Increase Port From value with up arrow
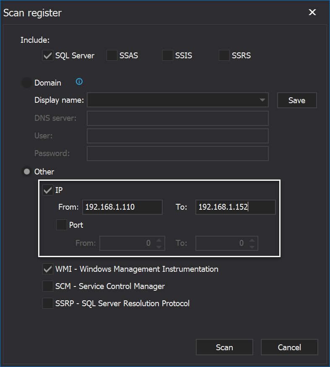 point(159,240)
